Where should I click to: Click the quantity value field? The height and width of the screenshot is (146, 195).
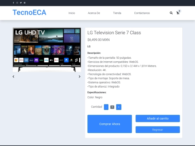(x=112, y=107)
